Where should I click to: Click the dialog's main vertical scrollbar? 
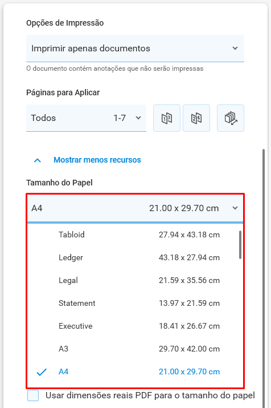(264, 278)
